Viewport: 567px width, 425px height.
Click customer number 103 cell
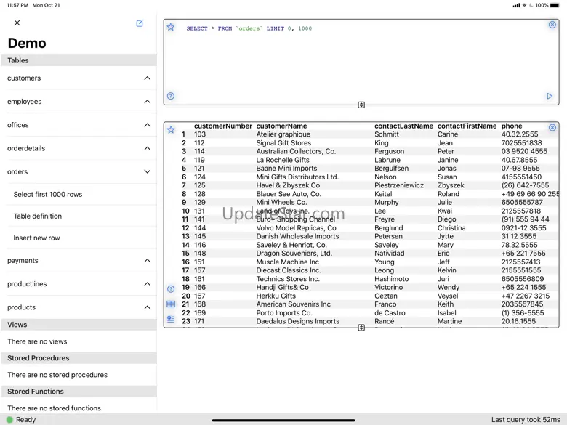[x=200, y=134]
